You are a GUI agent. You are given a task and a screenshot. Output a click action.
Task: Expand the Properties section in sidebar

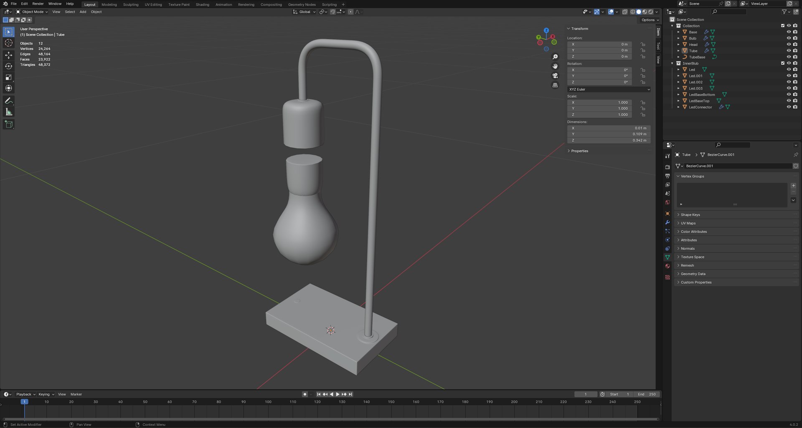(x=579, y=151)
